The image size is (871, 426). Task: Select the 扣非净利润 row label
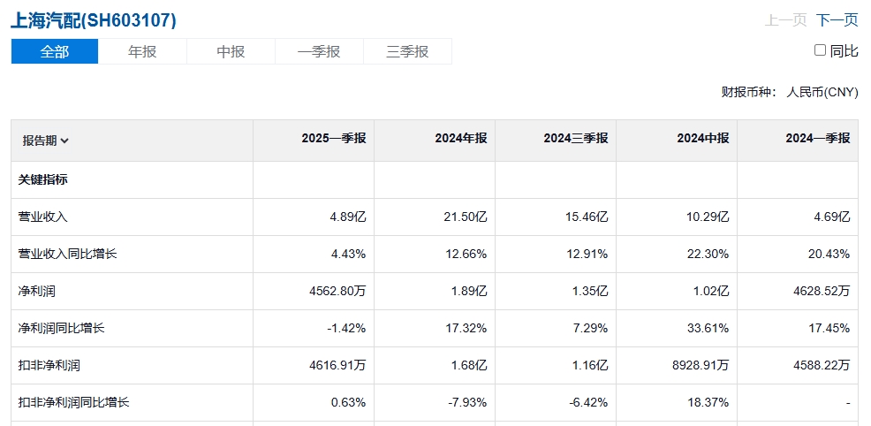[x=49, y=366]
